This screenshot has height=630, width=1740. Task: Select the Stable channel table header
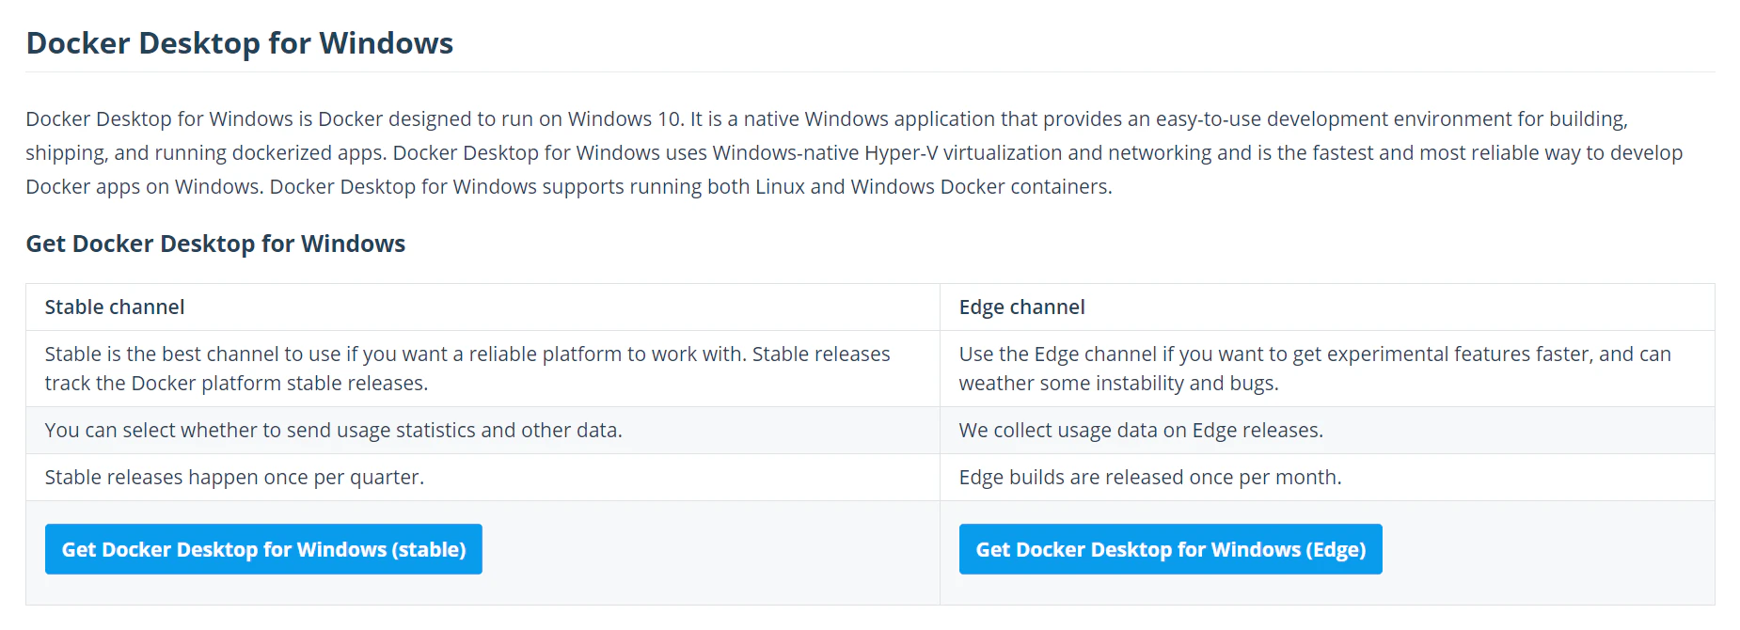click(x=114, y=307)
